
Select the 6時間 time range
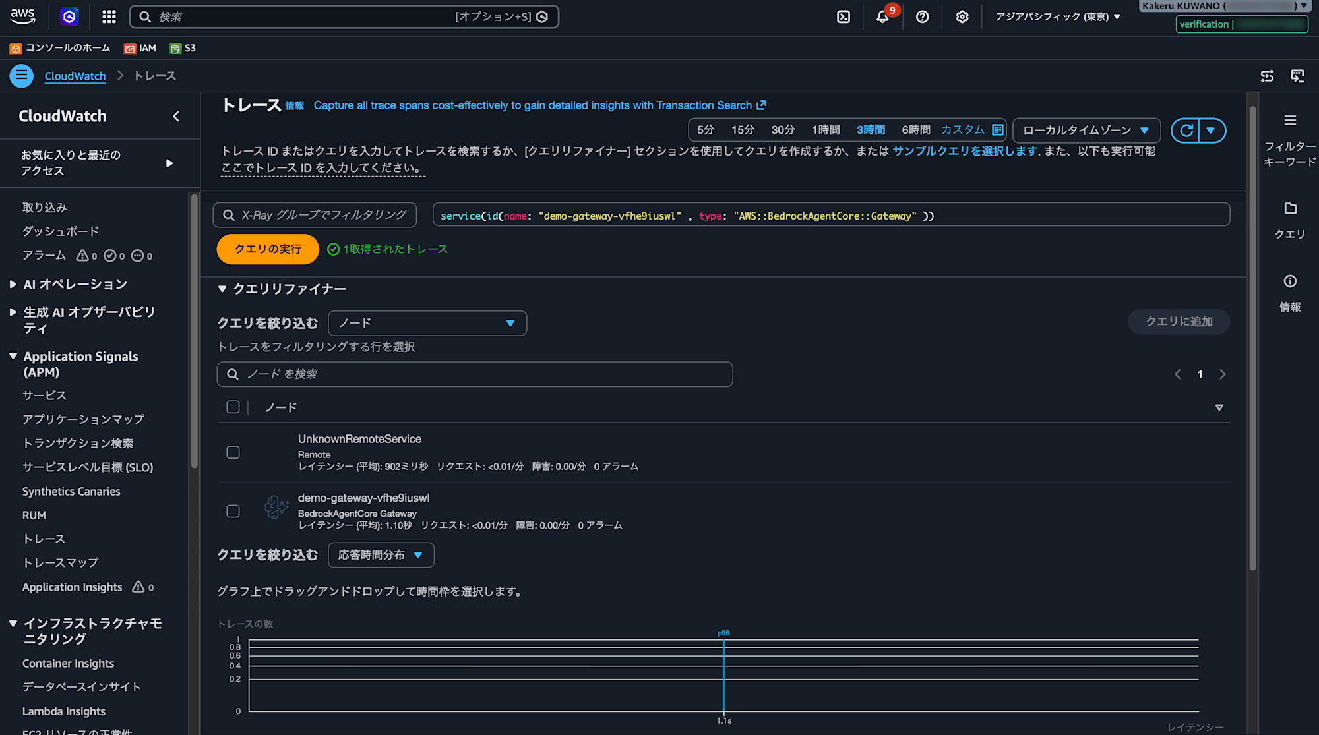[x=916, y=130]
